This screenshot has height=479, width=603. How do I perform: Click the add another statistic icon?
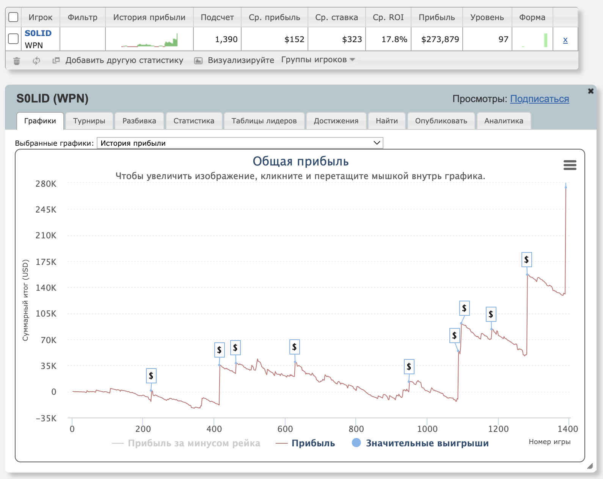tap(56, 60)
